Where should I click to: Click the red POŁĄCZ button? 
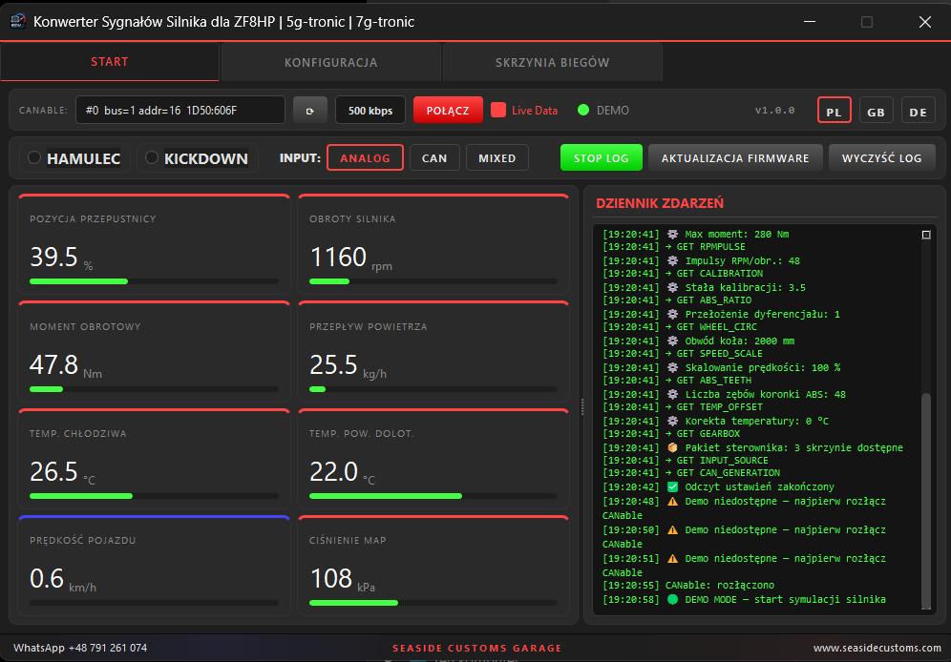click(448, 111)
